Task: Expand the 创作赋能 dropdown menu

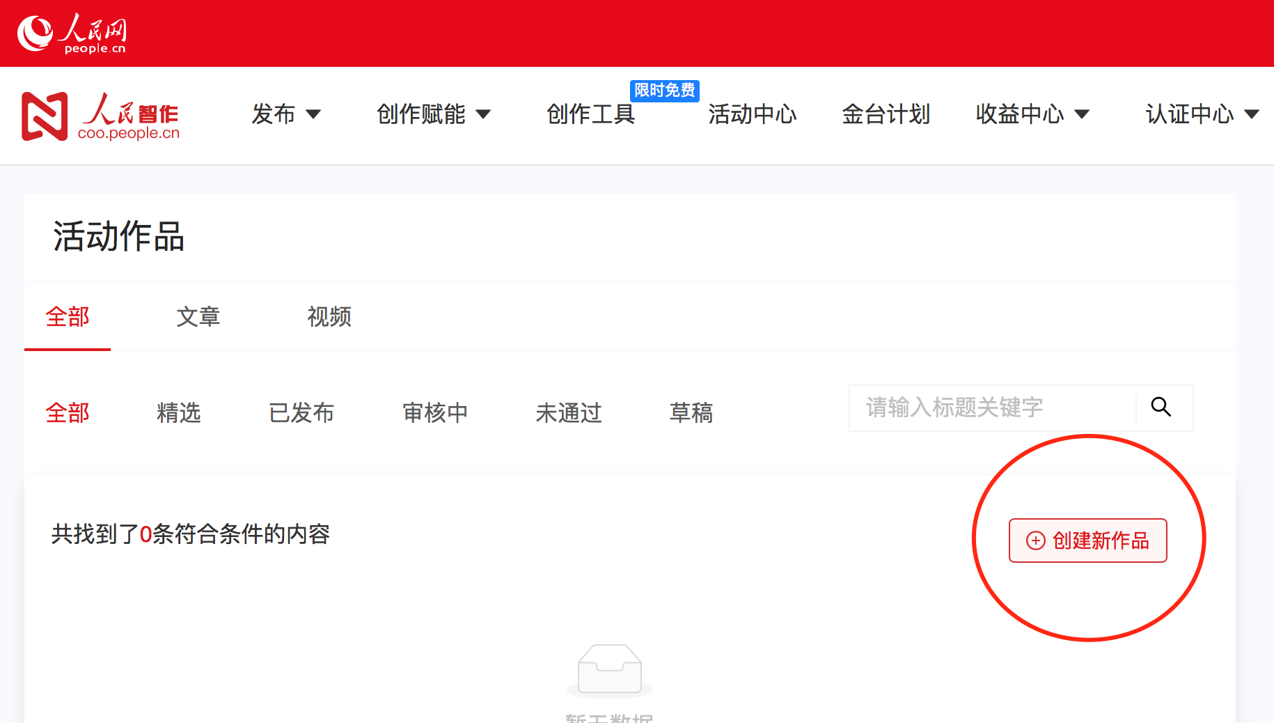Action: [x=434, y=114]
